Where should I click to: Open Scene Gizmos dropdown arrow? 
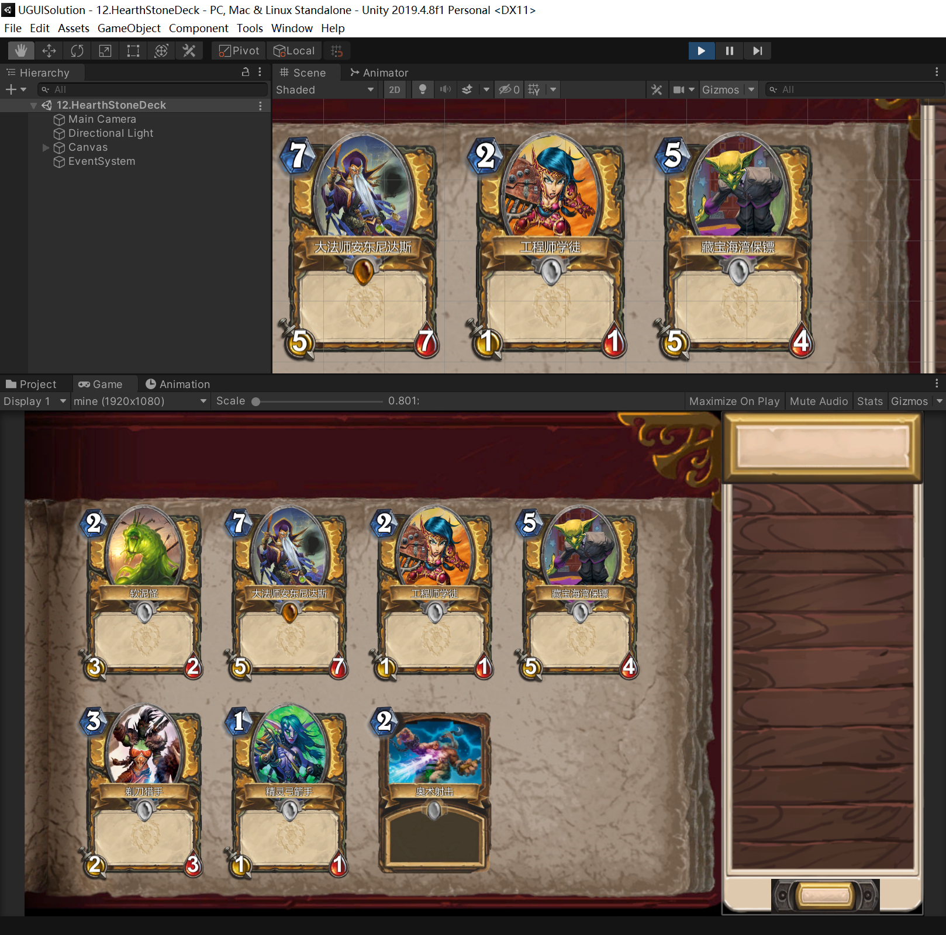point(751,89)
